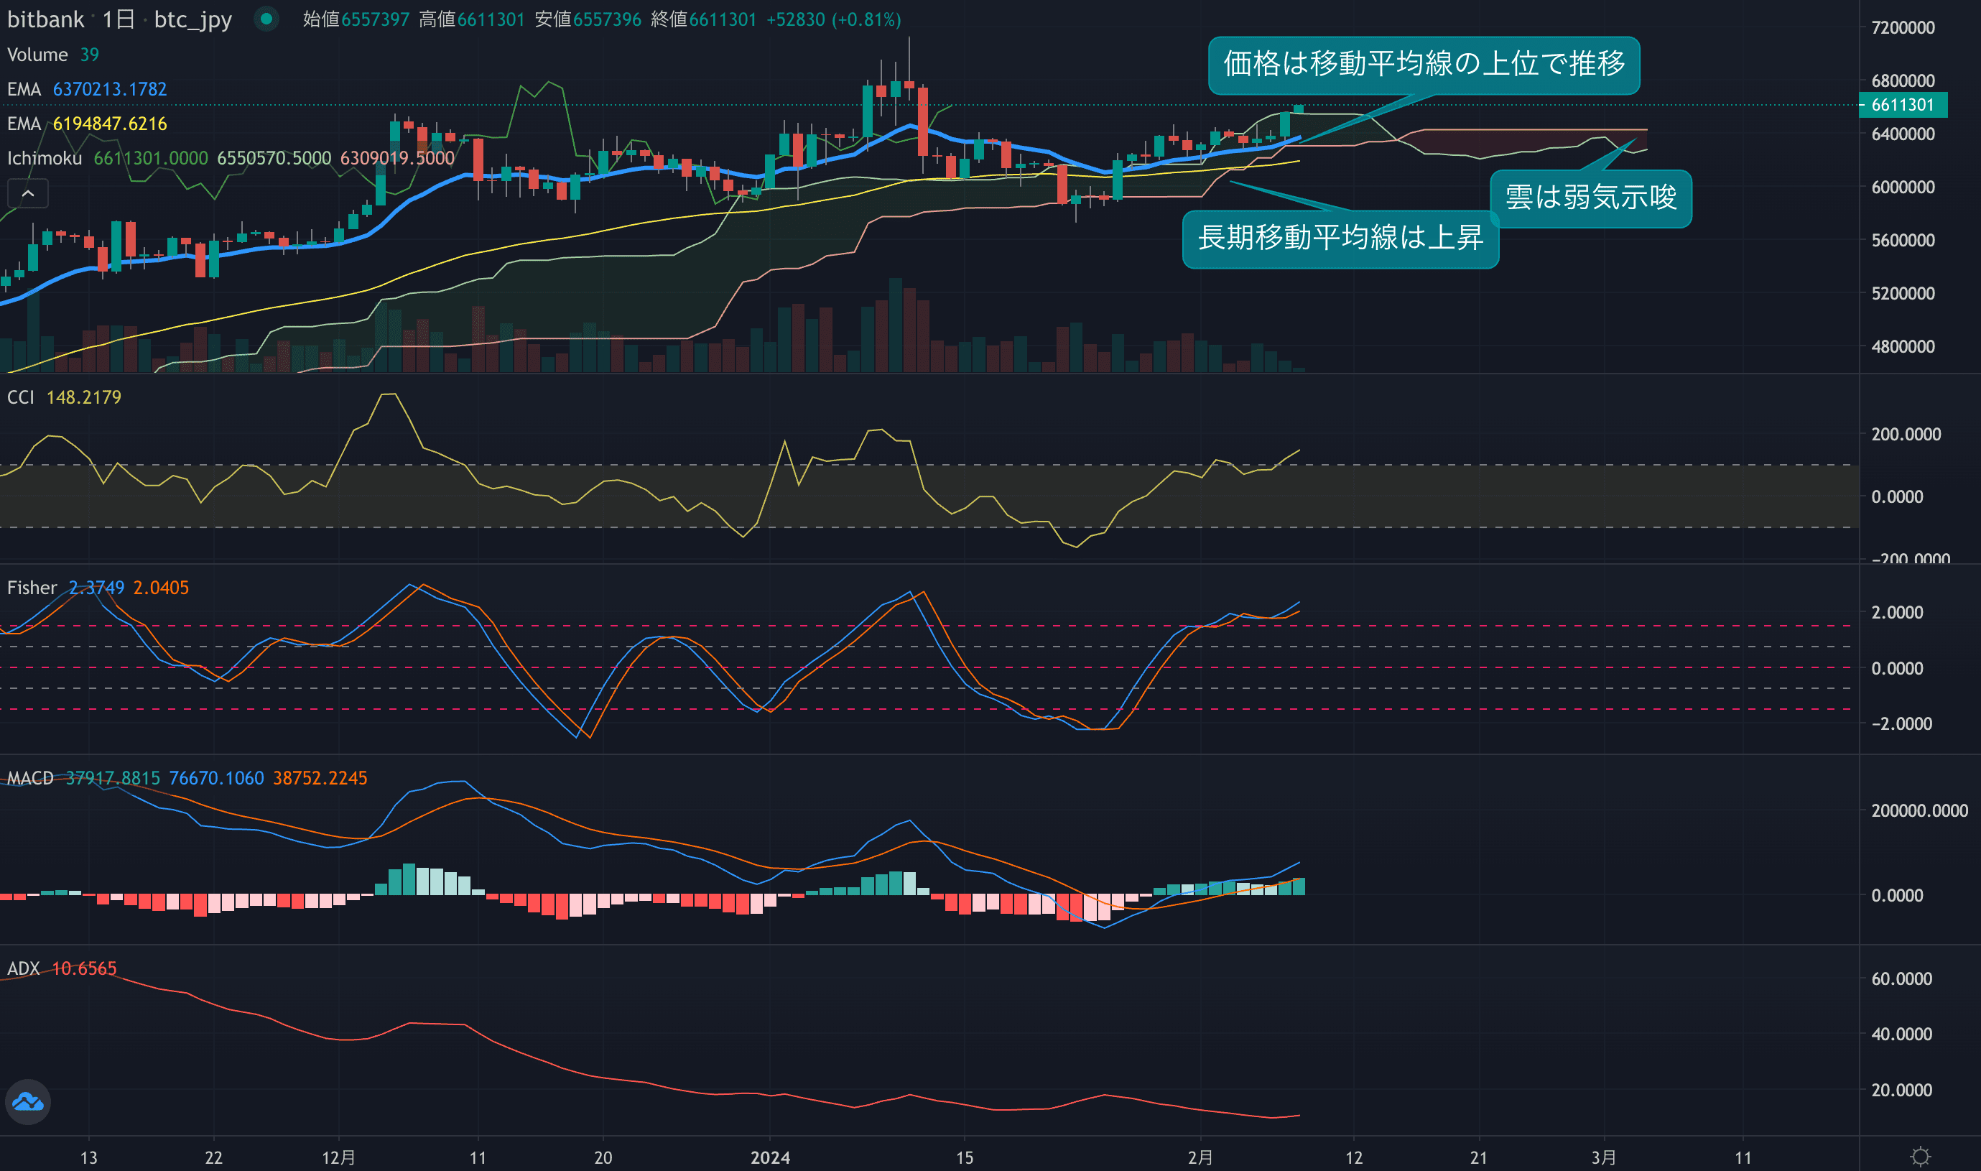This screenshot has width=1981, height=1171.
Task: Select the 長期移動平均線は上昇 annotation callout
Action: [1340, 239]
